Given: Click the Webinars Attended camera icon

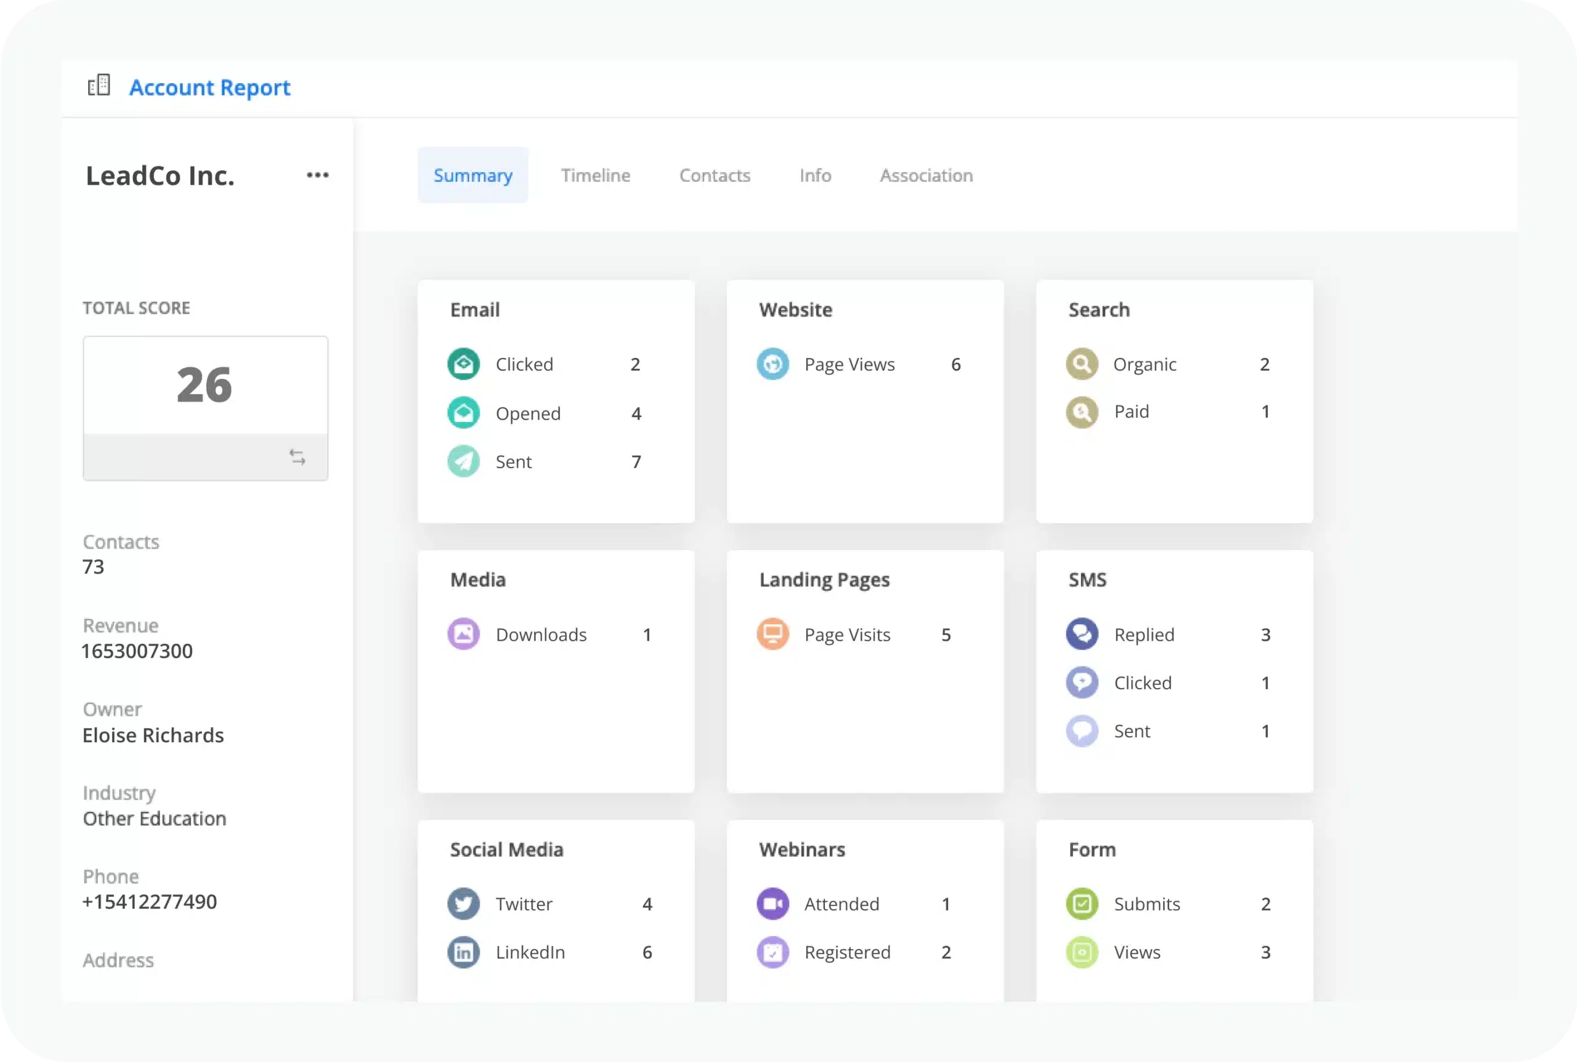Looking at the screenshot, I should pos(772,904).
